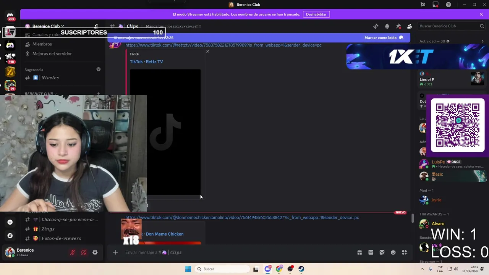Click the chat scrollbar thumb
This screenshot has height=275, width=489.
(412, 219)
